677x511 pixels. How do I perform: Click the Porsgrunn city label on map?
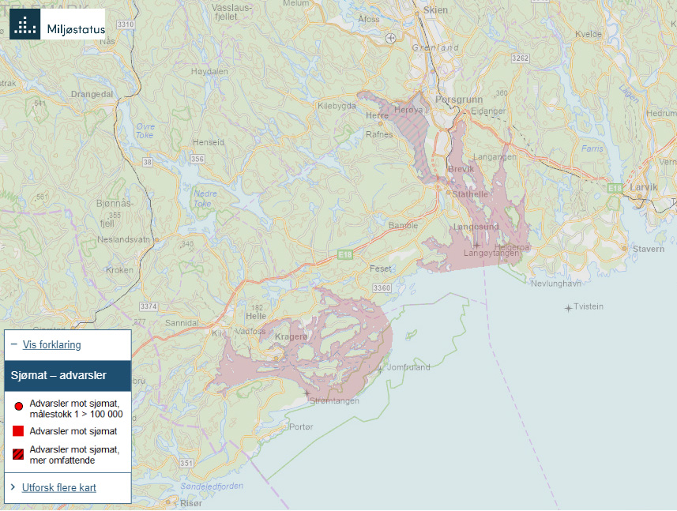click(x=458, y=100)
